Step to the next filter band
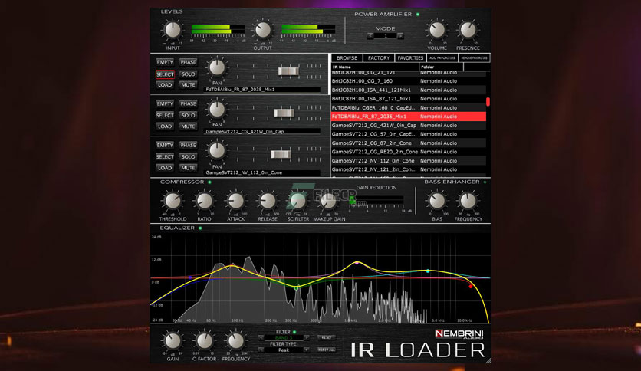This screenshot has height=371, width=641. click(x=306, y=337)
